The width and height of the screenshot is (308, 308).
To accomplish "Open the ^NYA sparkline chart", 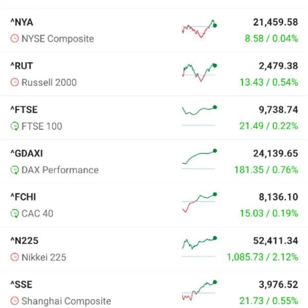I will pos(199,29).
